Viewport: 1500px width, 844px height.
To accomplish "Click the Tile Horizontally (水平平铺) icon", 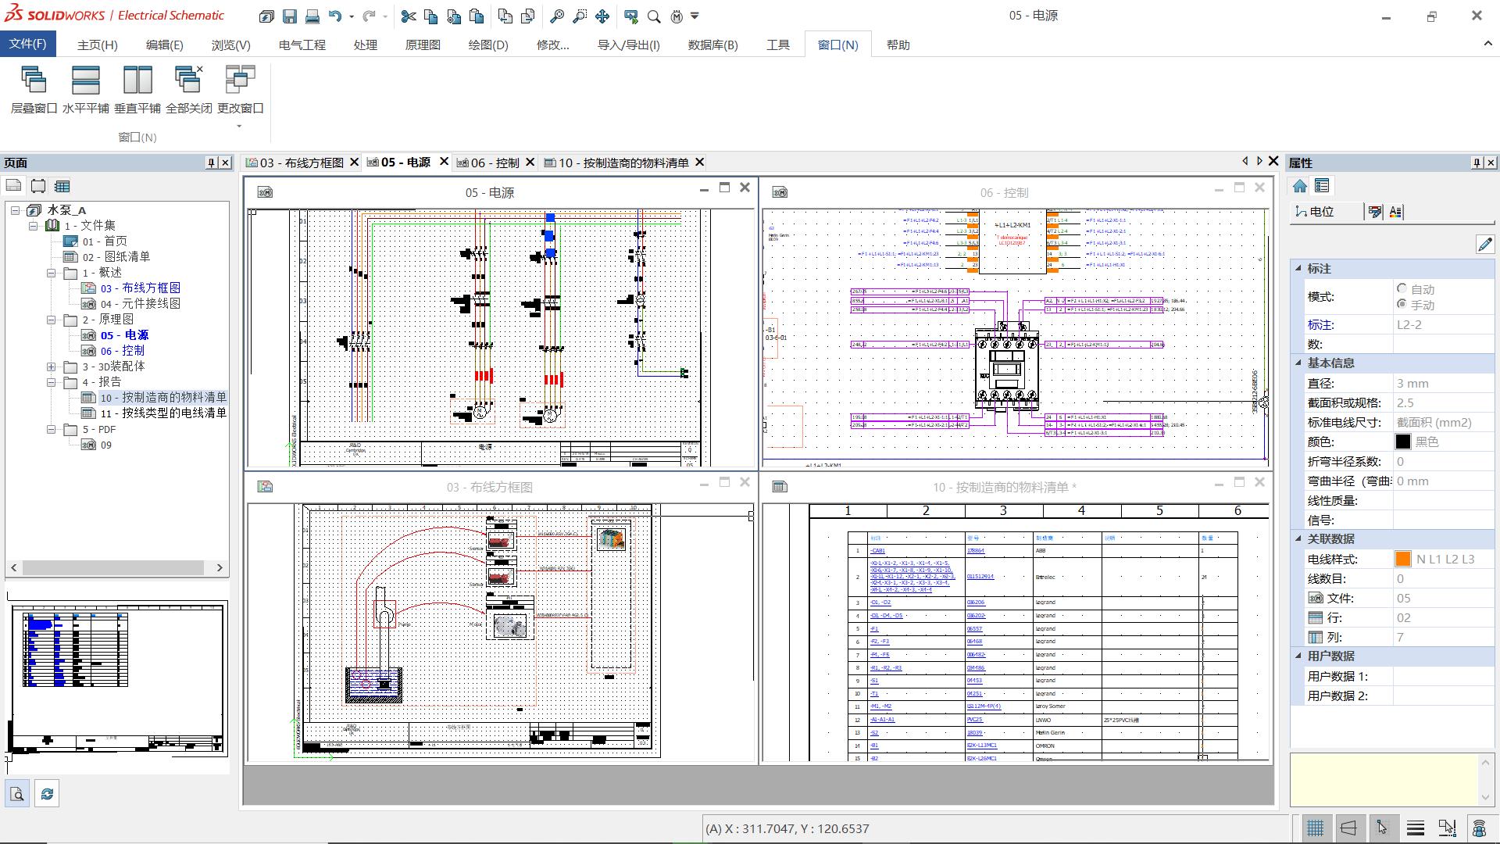I will click(x=85, y=80).
